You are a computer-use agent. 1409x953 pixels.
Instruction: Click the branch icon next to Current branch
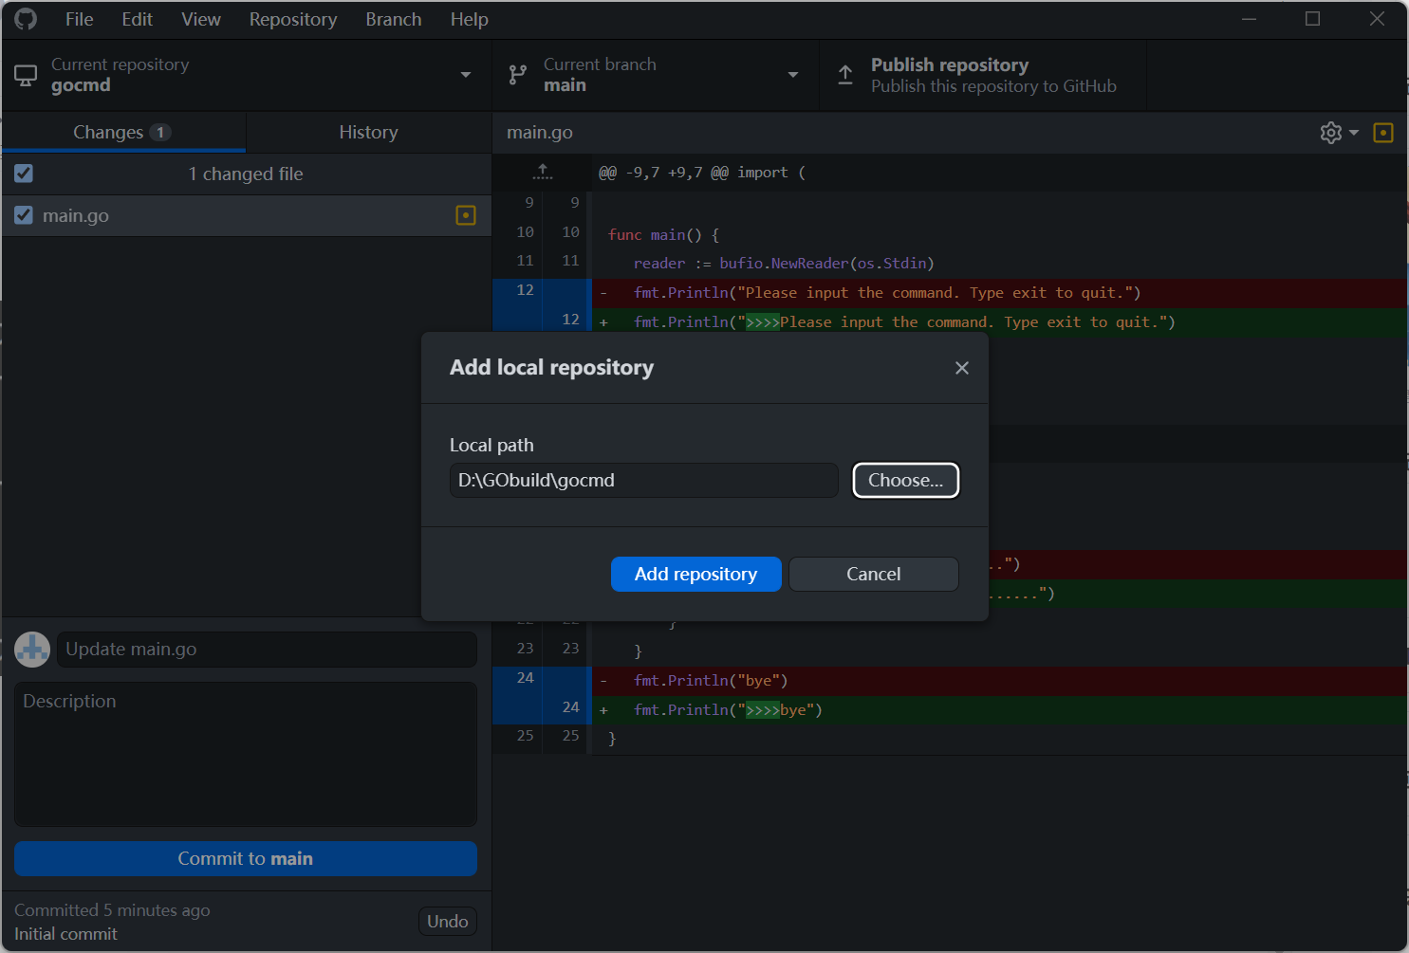coord(517,74)
